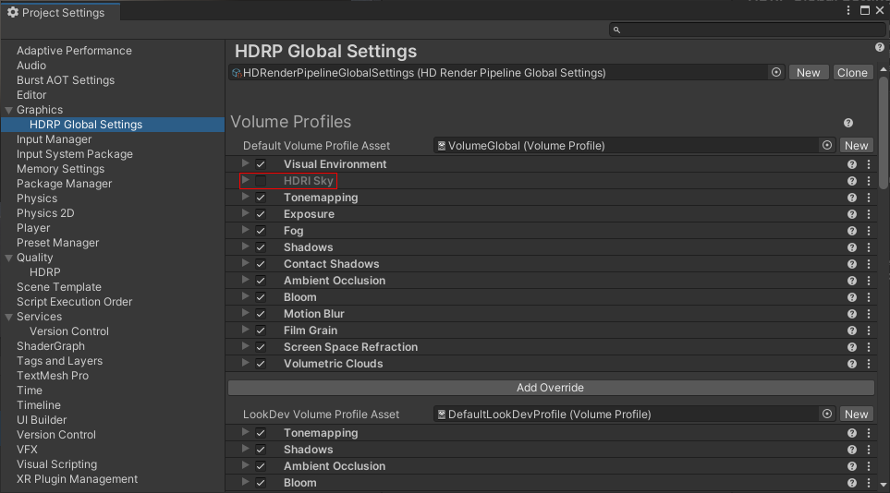
Task: Toggle the Fog override checkbox
Action: [261, 231]
